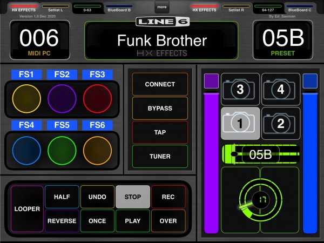Click the 006 MIDI PC display
The image size is (324, 243).
(39, 40)
